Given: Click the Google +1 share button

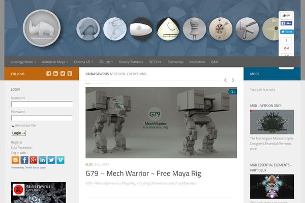Looking at the screenshot, I should click(x=286, y=48).
